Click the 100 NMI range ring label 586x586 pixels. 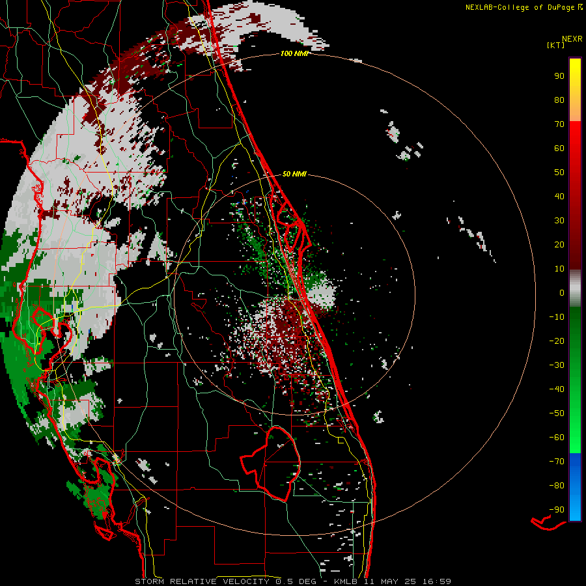click(294, 54)
